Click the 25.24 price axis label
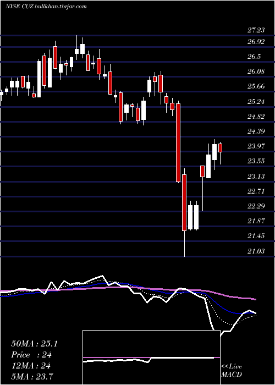This screenshot has height=385, width=275. point(256,101)
